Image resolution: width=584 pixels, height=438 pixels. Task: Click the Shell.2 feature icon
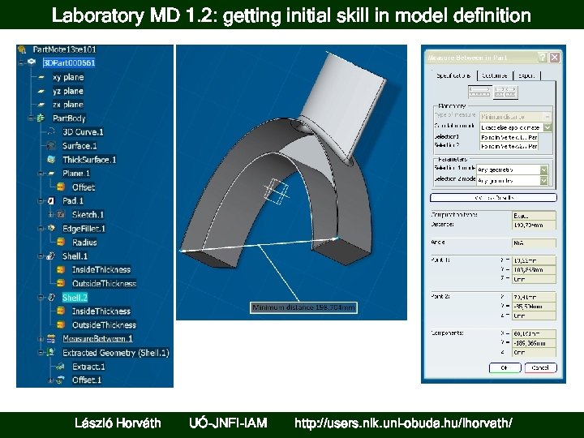point(51,297)
